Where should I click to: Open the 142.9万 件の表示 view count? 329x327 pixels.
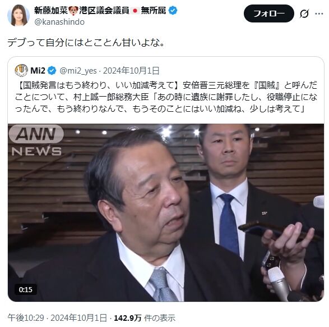pos(145,318)
